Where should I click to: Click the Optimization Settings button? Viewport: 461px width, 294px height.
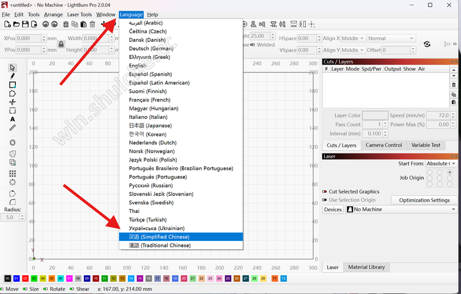pos(424,200)
